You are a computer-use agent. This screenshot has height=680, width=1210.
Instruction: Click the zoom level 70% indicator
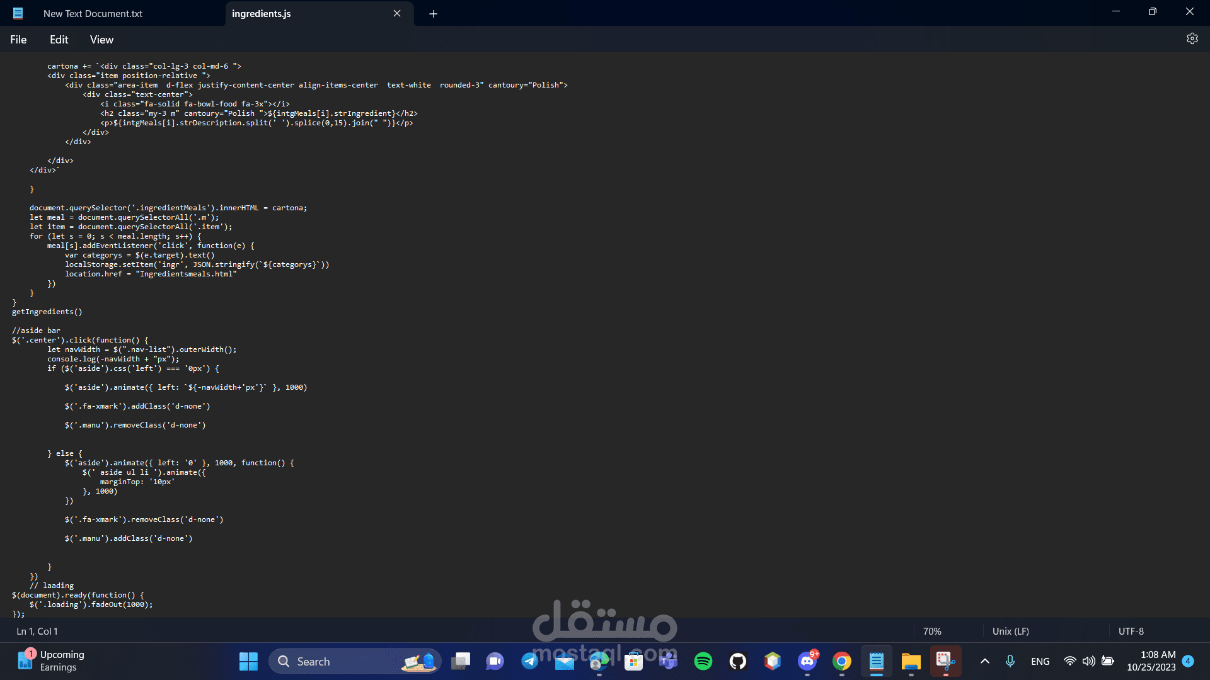pyautogui.click(x=931, y=631)
